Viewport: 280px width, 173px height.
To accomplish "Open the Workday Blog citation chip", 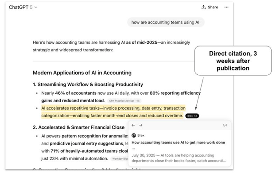I will coord(120,158).
